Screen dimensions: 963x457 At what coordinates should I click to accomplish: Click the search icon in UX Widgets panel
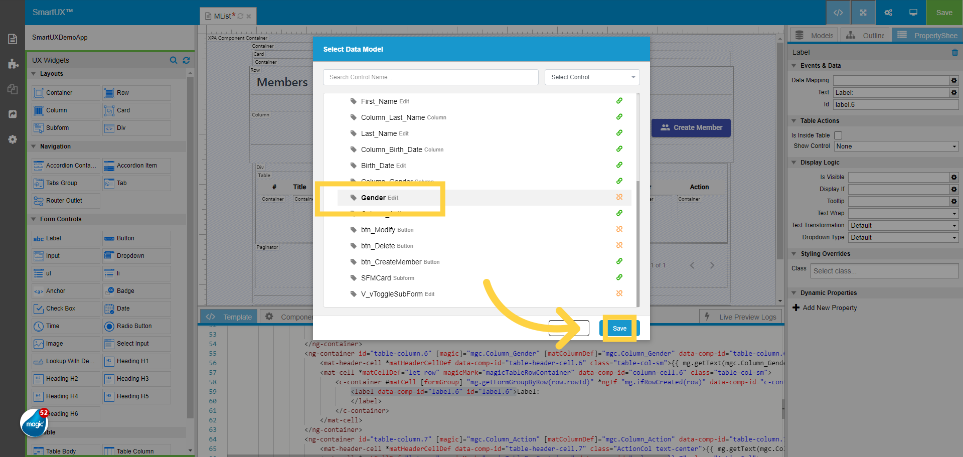pyautogui.click(x=174, y=60)
